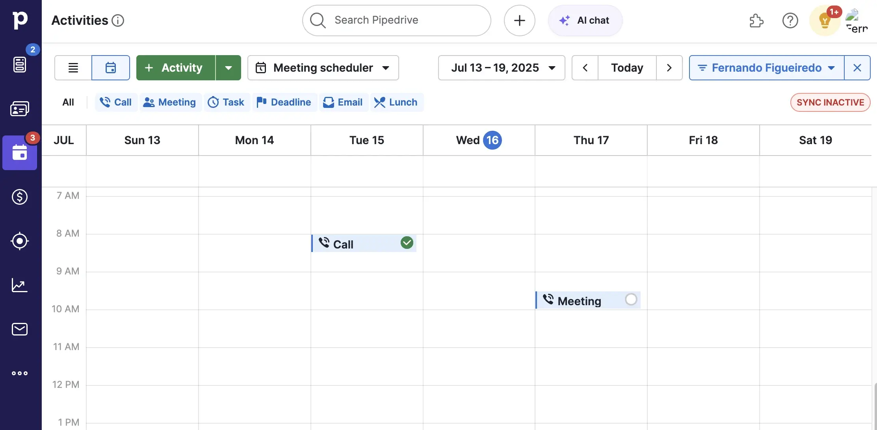Open the Campaigns target icon in sidebar

click(20, 241)
